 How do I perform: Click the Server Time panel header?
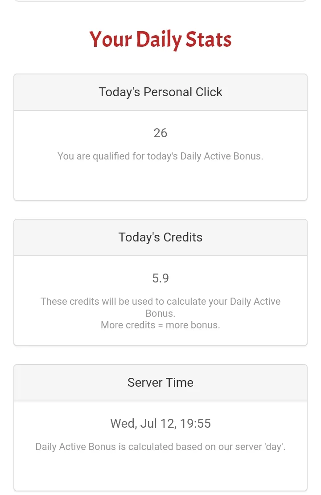point(160,383)
